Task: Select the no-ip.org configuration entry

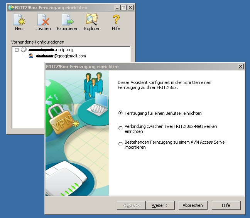Action: (x=51, y=50)
